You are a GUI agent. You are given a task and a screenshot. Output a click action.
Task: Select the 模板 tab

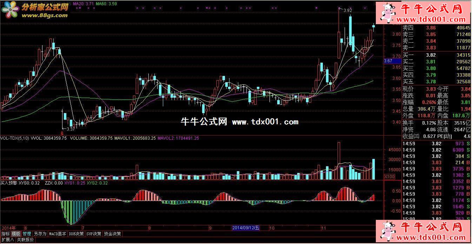coord(16,234)
